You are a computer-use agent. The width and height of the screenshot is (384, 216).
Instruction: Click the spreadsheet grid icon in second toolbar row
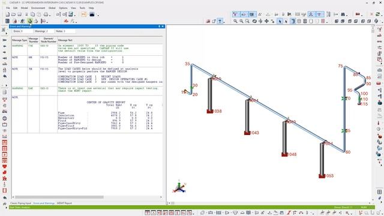pos(8,22)
